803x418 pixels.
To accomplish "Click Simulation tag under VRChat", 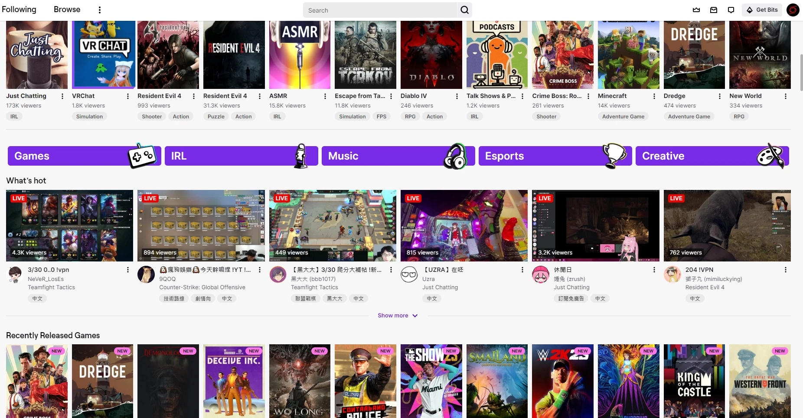I will (89, 117).
